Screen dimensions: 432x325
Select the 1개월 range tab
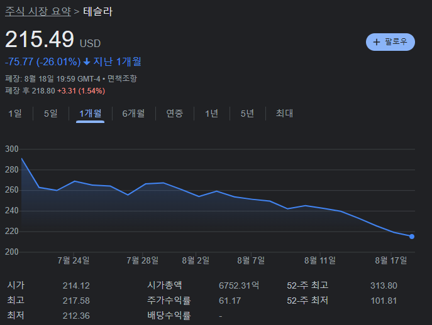(90, 114)
